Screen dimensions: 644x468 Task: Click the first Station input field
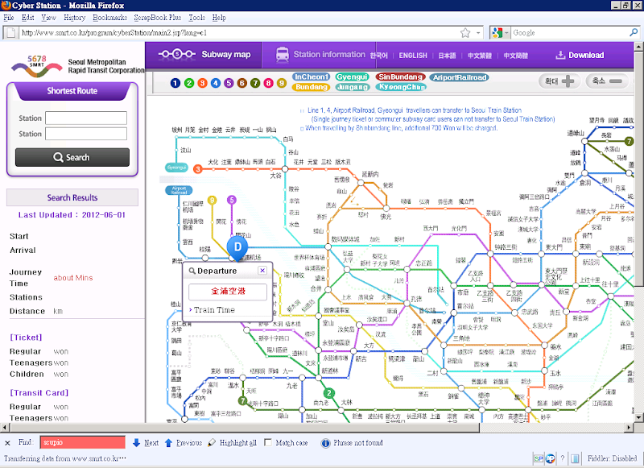pyautogui.click(x=86, y=118)
